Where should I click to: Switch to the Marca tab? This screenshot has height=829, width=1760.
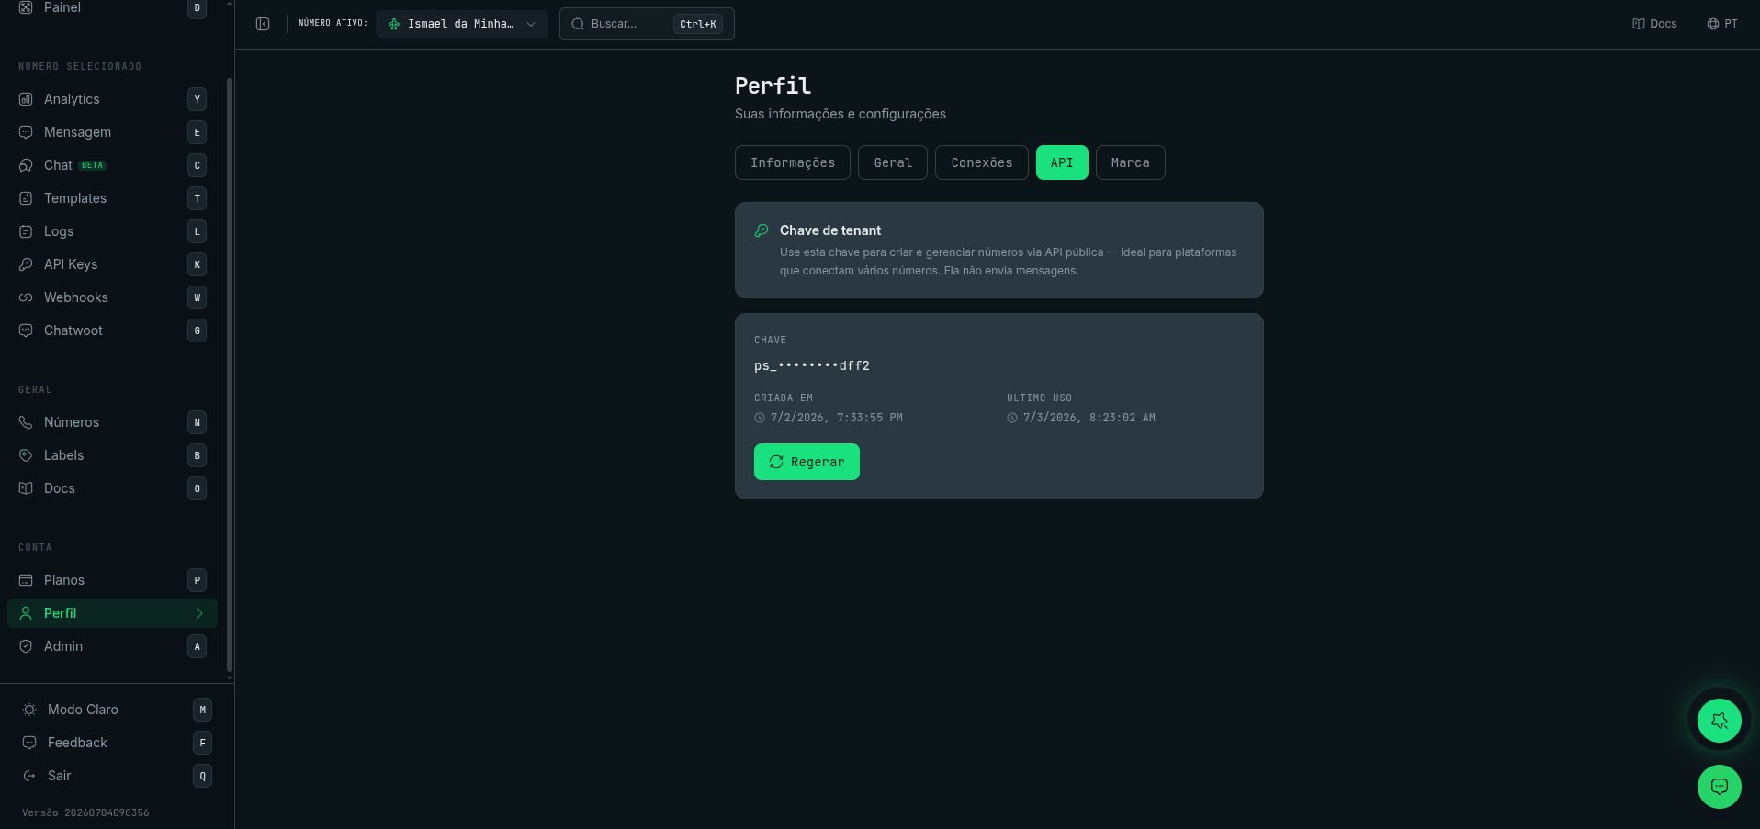[x=1130, y=162]
